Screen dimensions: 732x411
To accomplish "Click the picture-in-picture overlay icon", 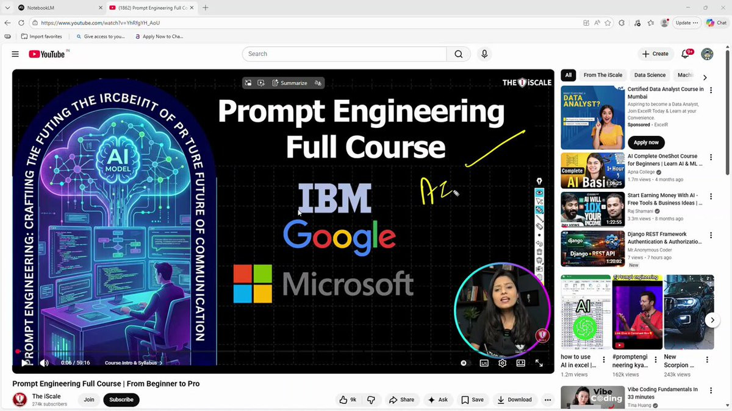I will (248, 83).
